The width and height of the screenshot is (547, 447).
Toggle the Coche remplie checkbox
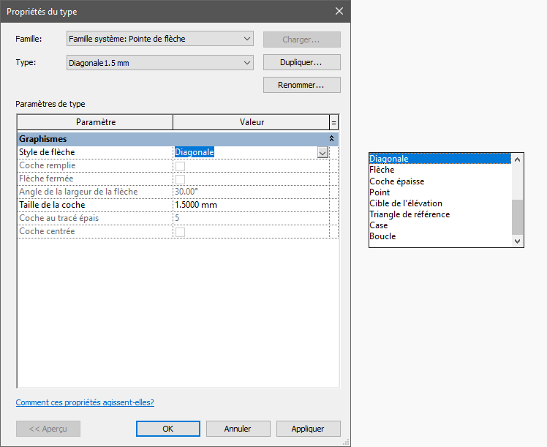tap(180, 165)
